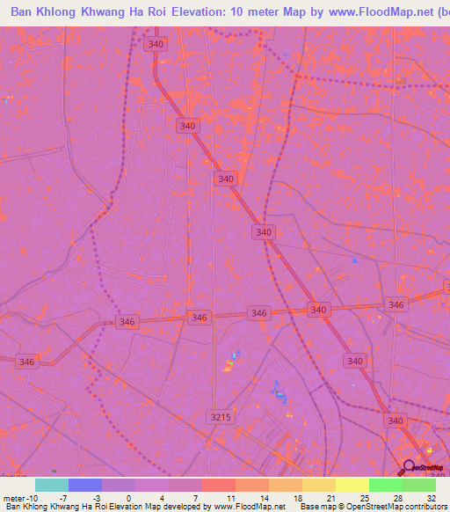Click the '0' legend value
The width and height of the screenshot is (450, 512).
[x=129, y=499]
